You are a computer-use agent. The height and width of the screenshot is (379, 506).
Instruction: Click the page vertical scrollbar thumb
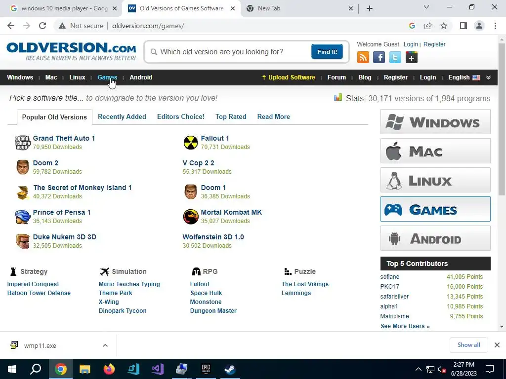click(502, 119)
